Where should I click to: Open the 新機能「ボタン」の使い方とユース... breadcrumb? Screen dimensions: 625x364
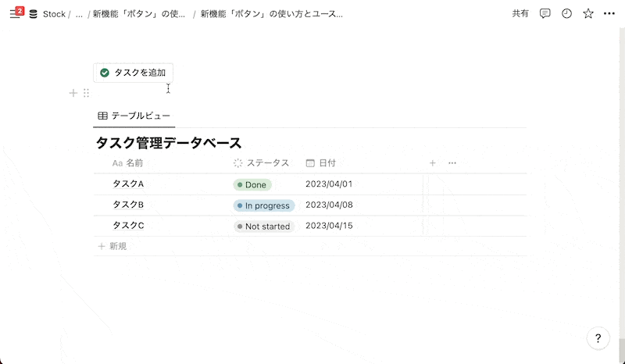[271, 14]
